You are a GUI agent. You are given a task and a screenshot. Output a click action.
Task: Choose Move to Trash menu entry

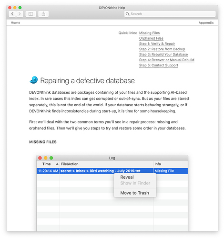(x=135, y=193)
